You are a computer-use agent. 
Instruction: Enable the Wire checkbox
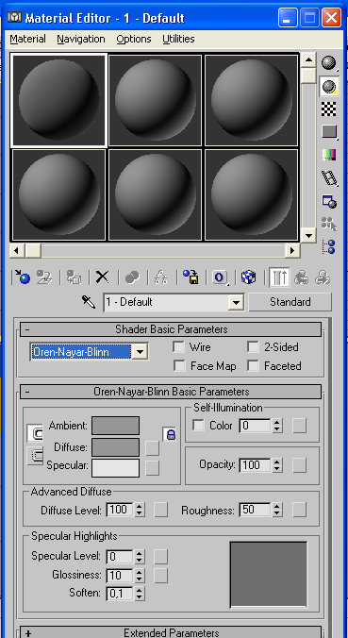(x=178, y=347)
